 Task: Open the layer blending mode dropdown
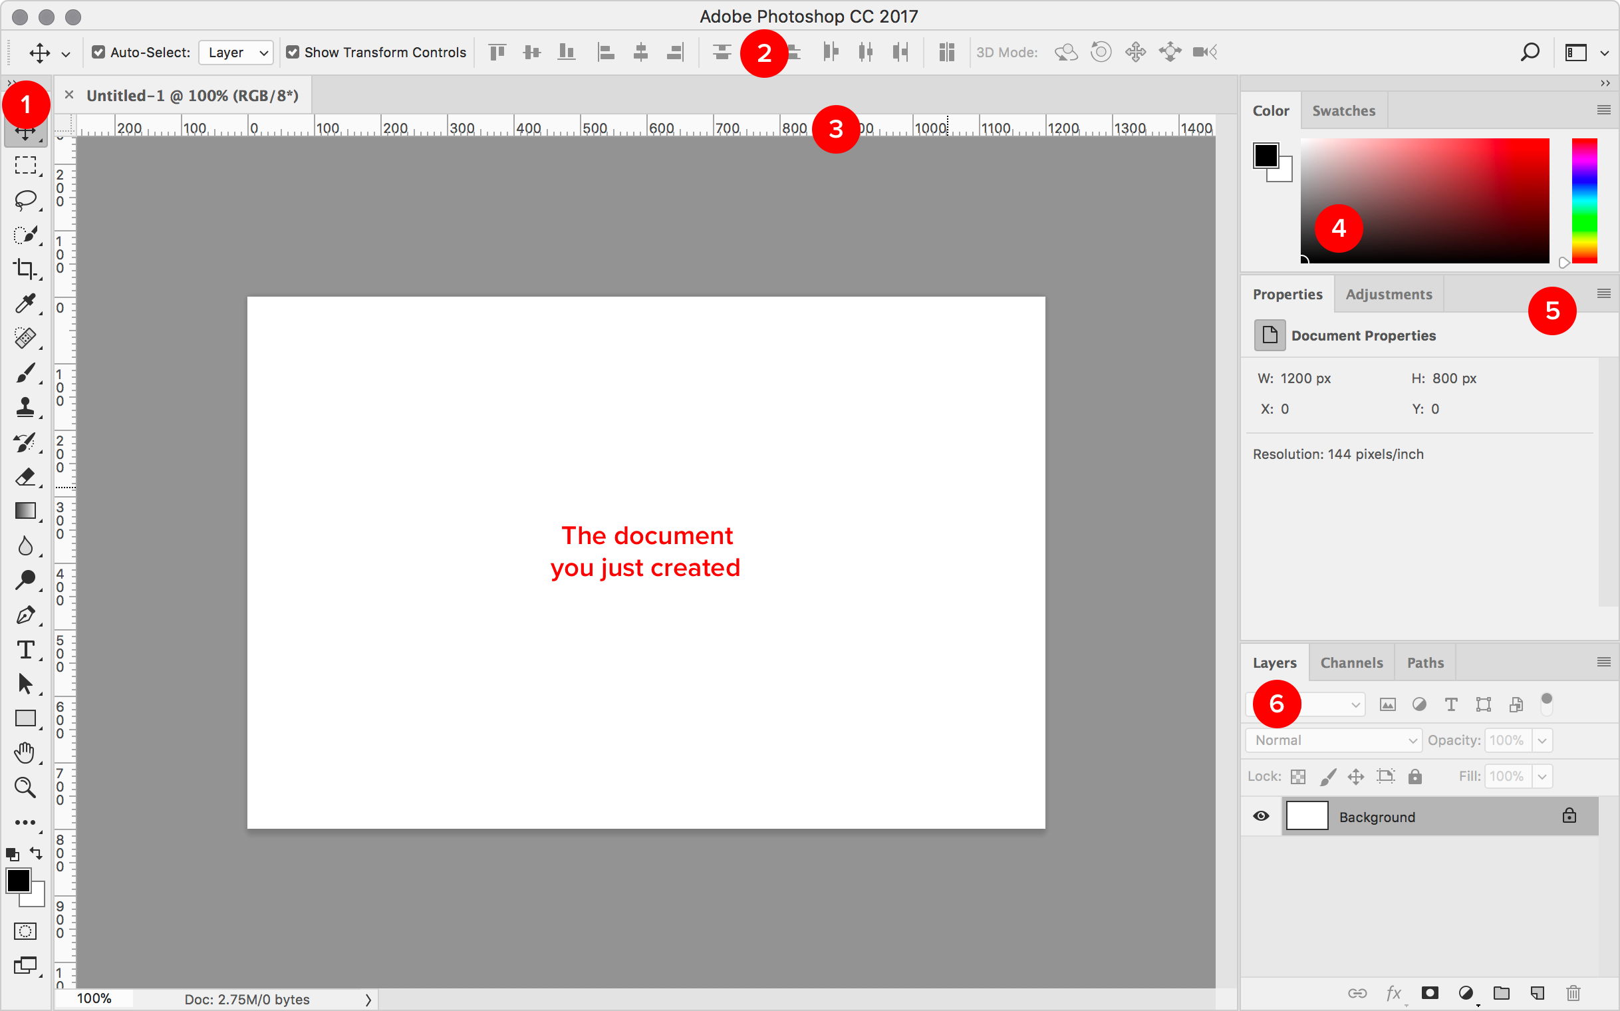pyautogui.click(x=1333, y=740)
